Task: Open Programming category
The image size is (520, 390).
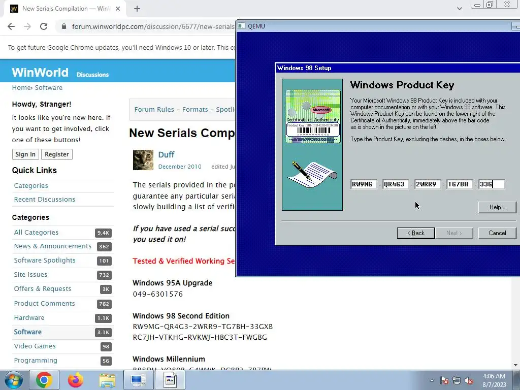Action: (36, 361)
